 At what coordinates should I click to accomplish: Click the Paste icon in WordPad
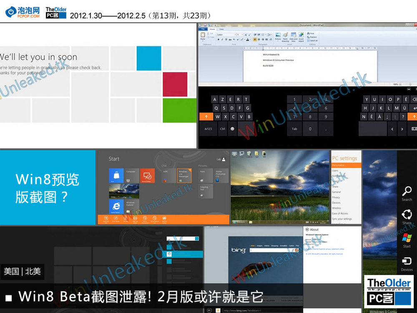[203, 36]
